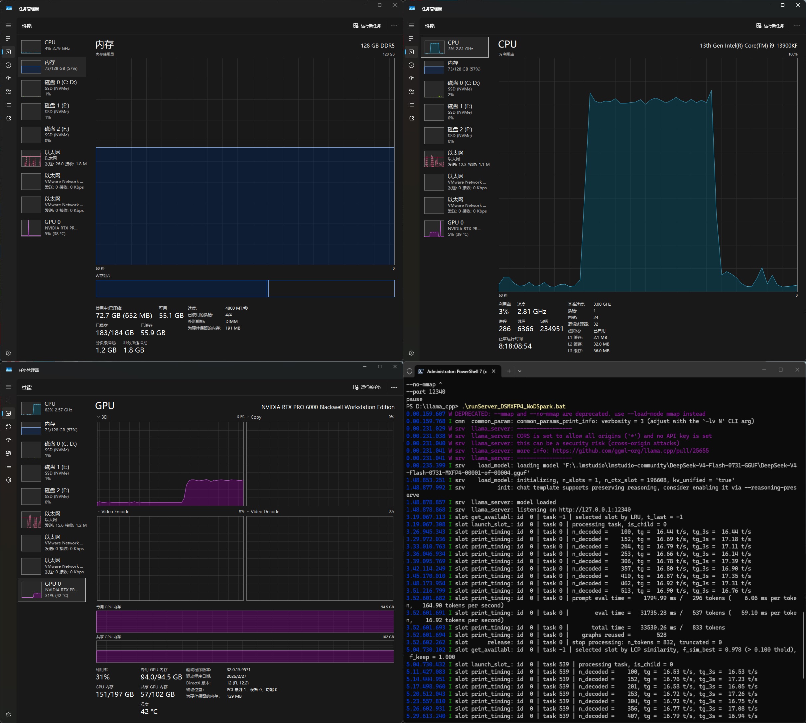This screenshot has height=723, width=806.
Task: Open Settings gear in CPU Task Manager
Action: coord(411,353)
